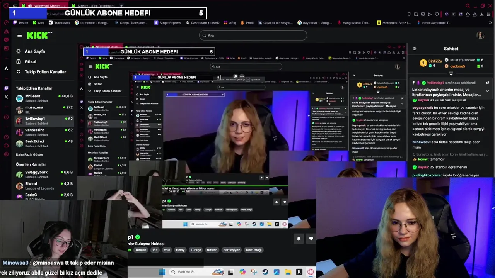Click 1willowisp1 username in pinned message
Viewport: 495px width, 278px height.
[435, 83]
